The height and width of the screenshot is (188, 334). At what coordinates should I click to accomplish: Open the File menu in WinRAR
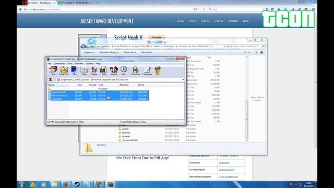50,64
